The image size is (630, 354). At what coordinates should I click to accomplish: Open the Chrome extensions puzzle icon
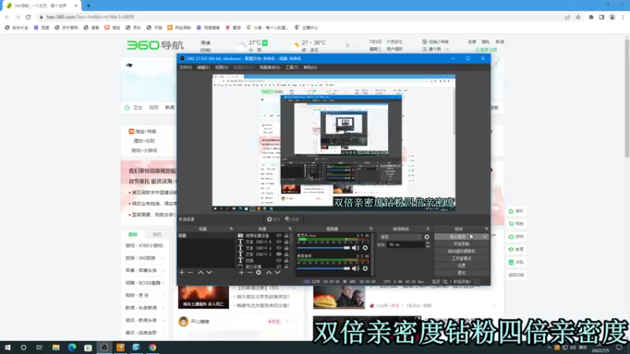591,17
